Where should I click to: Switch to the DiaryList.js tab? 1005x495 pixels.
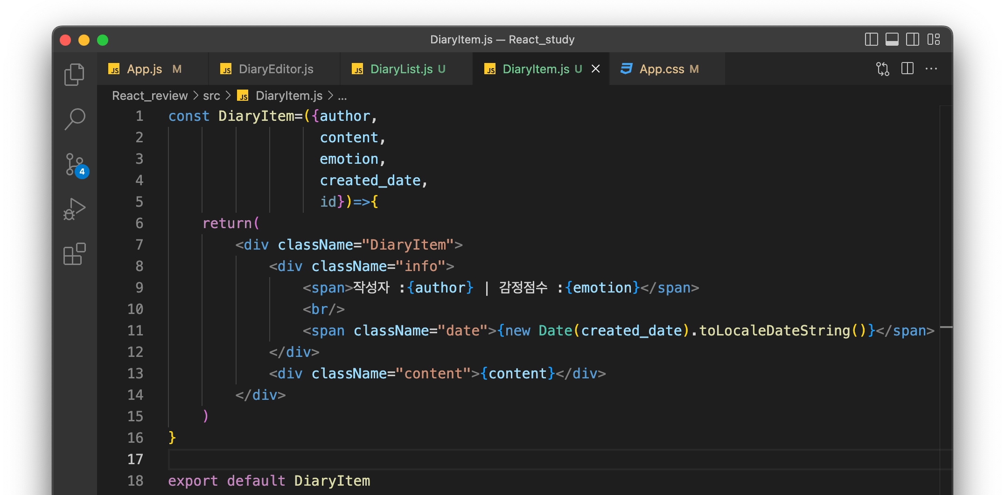click(406, 69)
